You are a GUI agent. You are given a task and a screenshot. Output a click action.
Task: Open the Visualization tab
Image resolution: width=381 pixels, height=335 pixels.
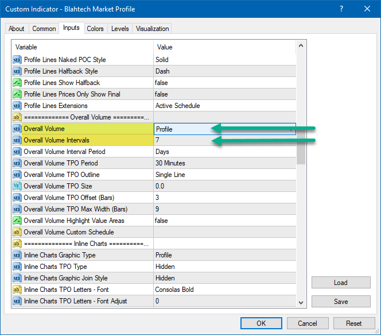point(152,29)
